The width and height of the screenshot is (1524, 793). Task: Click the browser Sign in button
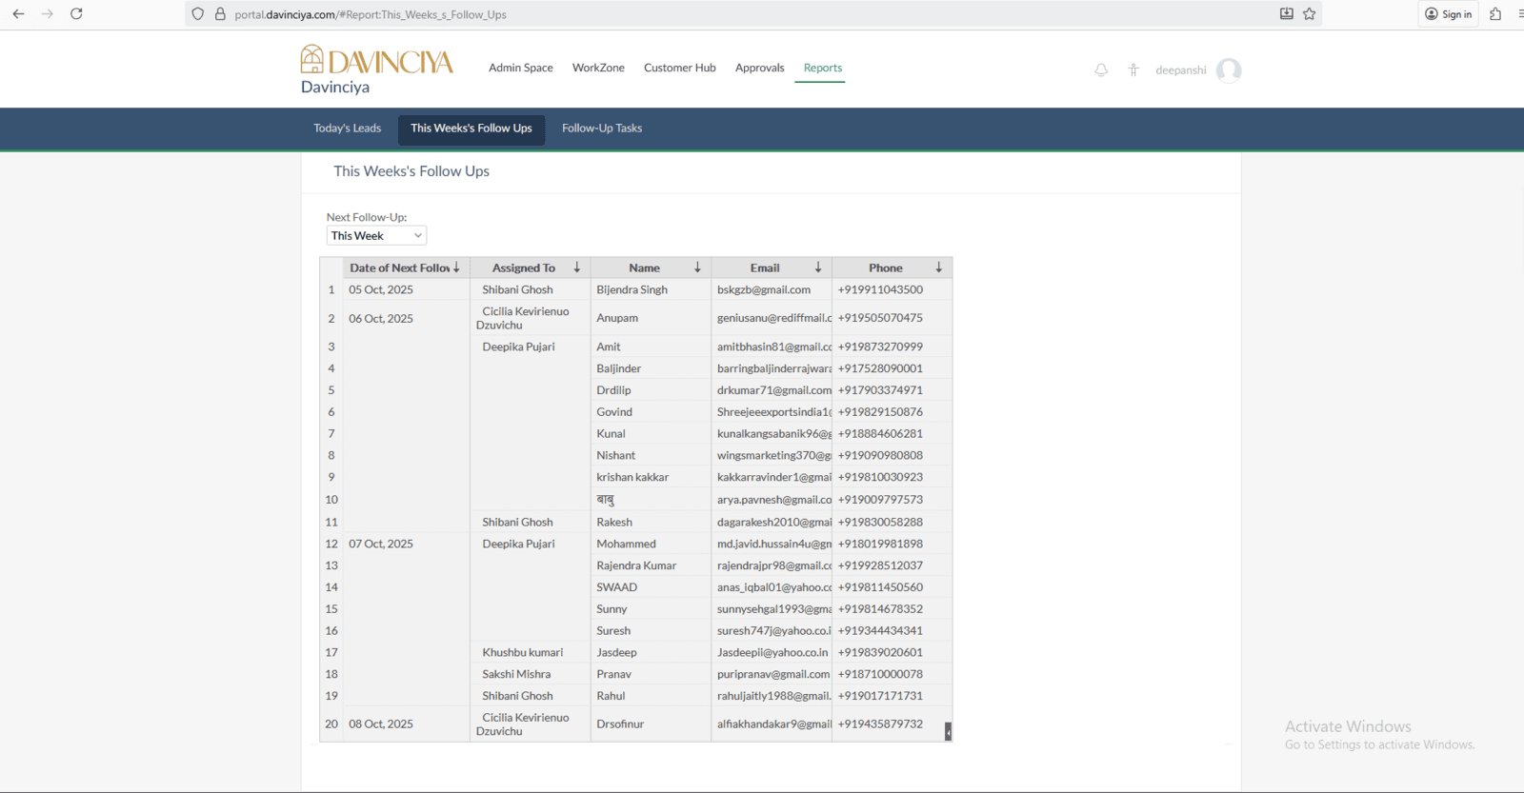(x=1449, y=14)
